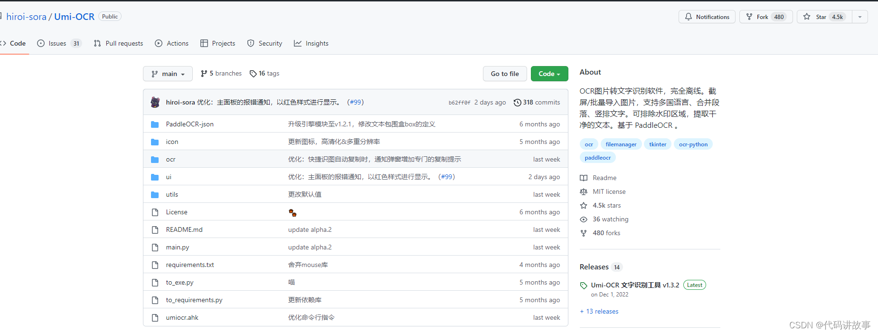View the 5 branches link
This screenshot has width=878, height=334.
(221, 74)
